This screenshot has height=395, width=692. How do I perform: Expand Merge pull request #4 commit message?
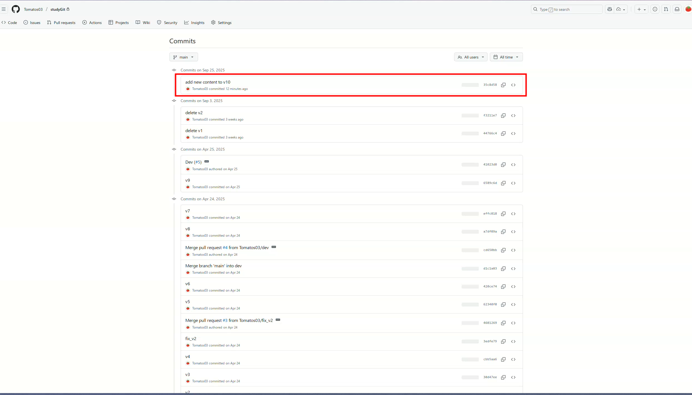point(274,247)
